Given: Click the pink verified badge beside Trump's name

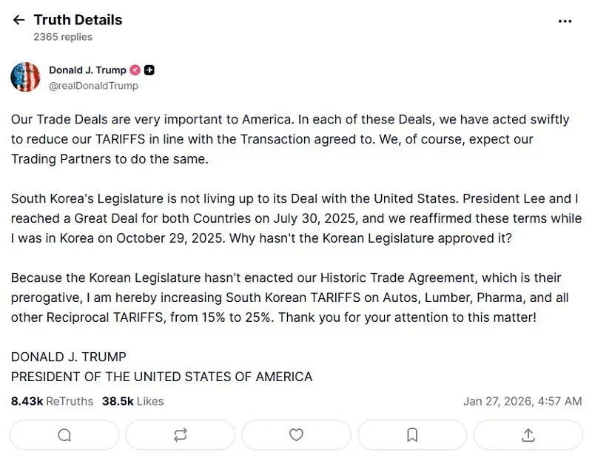Looking at the screenshot, I should tap(135, 70).
